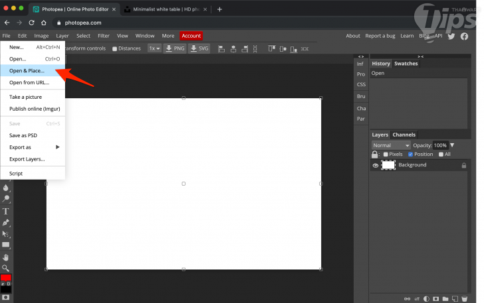The height and width of the screenshot is (303, 484).
Task: Click the new folder icon in Layers panel
Action: pyautogui.click(x=445, y=298)
